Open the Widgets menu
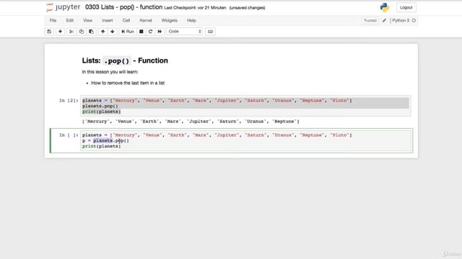This screenshot has height=259, width=462. click(x=170, y=21)
